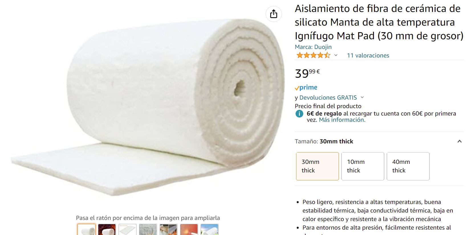Choose the 30mm thick size option
Image resolution: width=470 pixels, height=235 pixels.
(x=318, y=166)
